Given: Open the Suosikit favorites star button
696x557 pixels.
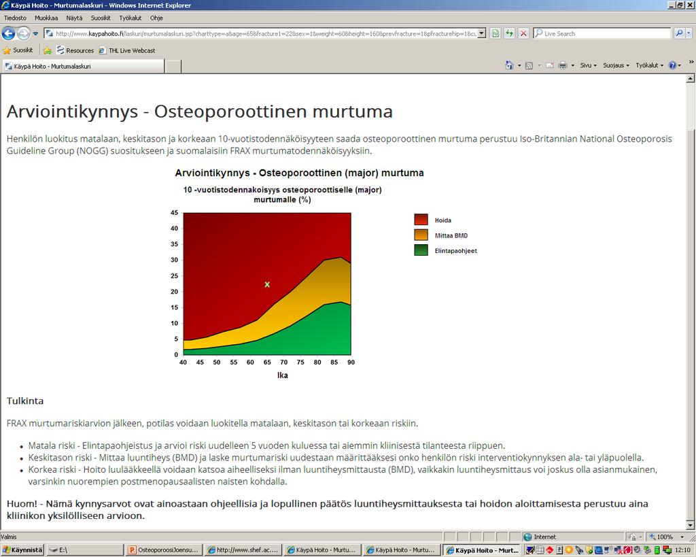Looking at the screenshot, I should click(18, 50).
